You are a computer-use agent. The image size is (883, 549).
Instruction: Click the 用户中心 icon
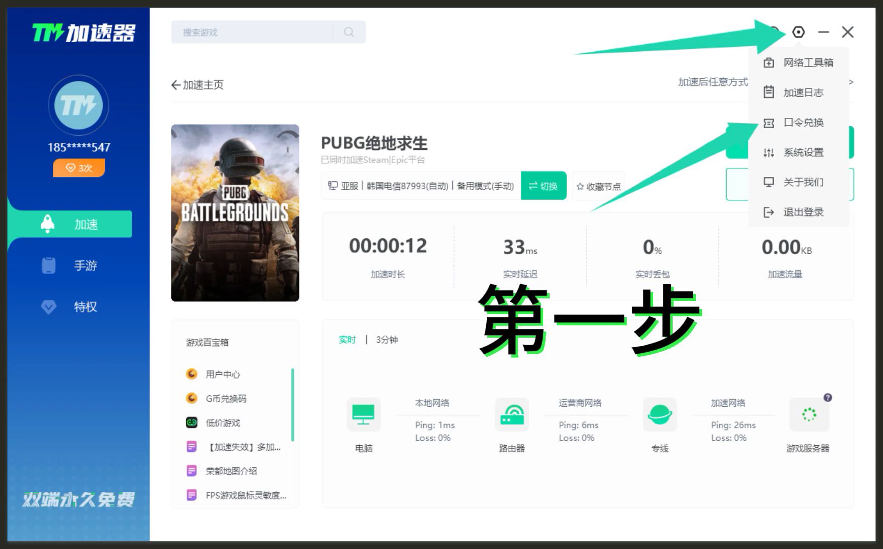coord(192,374)
